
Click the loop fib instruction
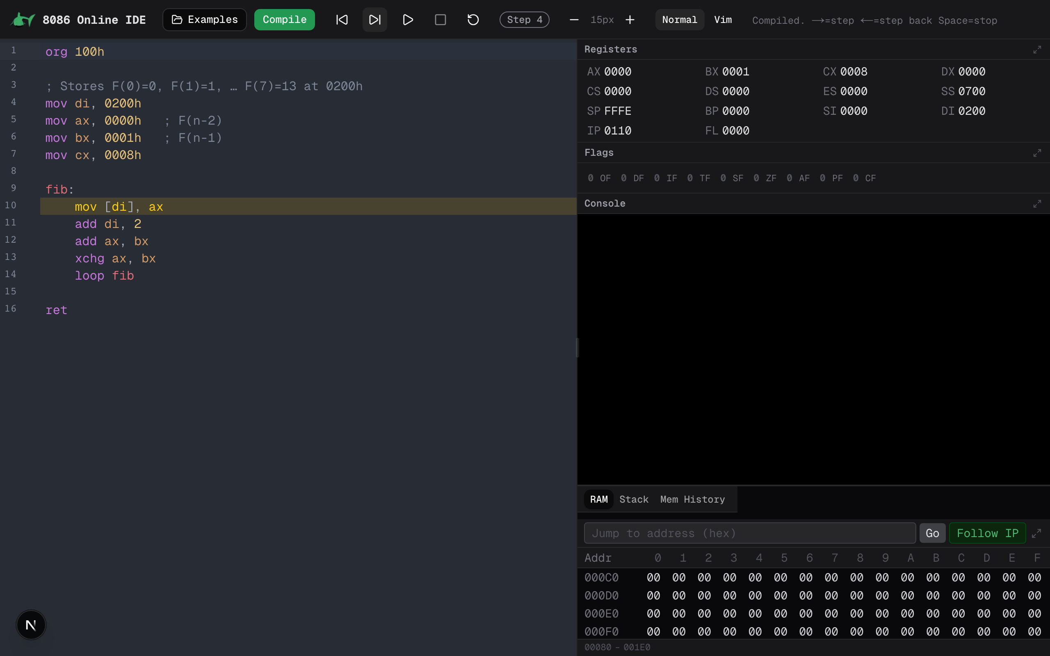(104, 276)
